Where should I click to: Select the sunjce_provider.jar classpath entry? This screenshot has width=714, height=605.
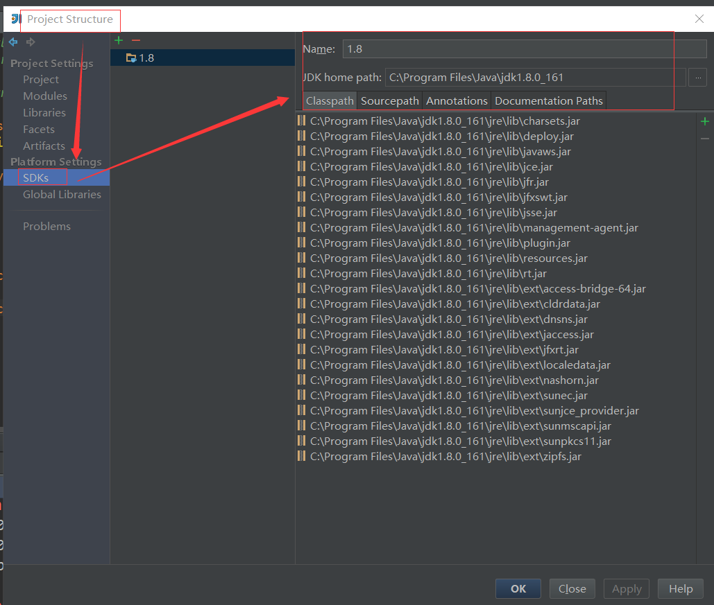pos(475,411)
